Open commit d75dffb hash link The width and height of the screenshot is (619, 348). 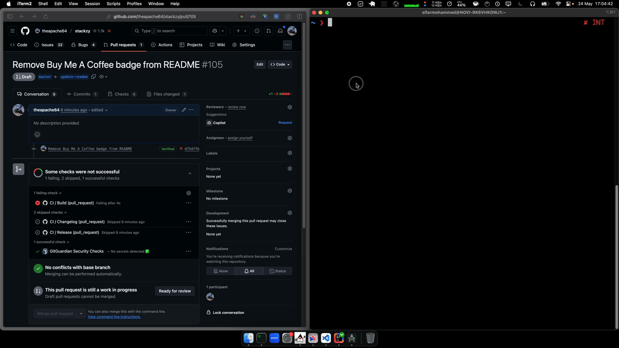[192, 149]
